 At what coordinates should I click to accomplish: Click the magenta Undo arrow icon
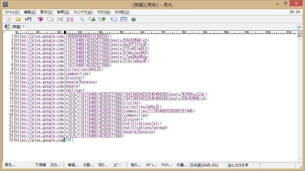click(x=40, y=19)
